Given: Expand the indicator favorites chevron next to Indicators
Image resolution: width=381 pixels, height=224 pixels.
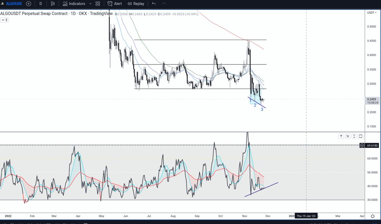Looking at the screenshot, I should click(x=90, y=4).
